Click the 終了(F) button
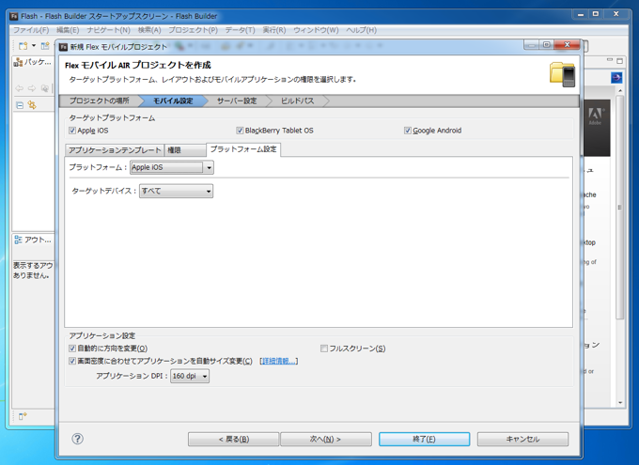This screenshot has height=465, width=639. click(424, 439)
